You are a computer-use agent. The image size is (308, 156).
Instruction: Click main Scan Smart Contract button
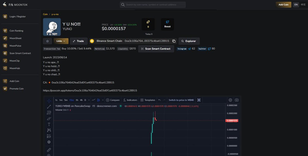(156, 49)
